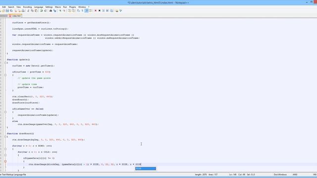Open the Window menu
Image resolution: width=317 pixels, height=178 pixels.
(82, 7)
